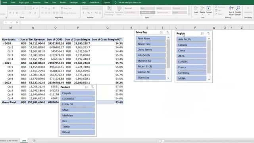Open Conditional Formatting menu
The image size is (254, 143).
point(110,11)
